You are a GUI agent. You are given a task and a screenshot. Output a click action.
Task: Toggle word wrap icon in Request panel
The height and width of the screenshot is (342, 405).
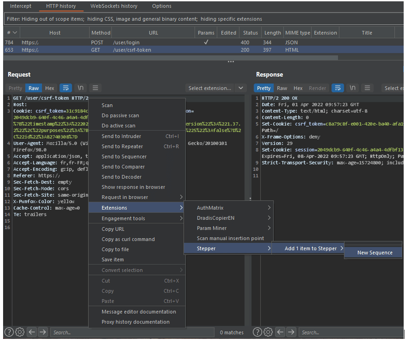click(65, 88)
